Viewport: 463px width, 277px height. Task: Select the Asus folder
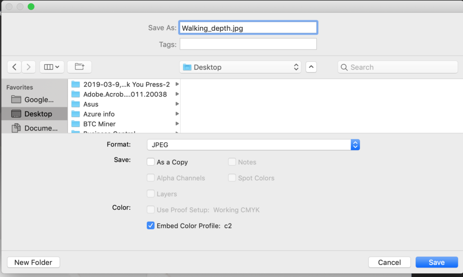(124, 104)
